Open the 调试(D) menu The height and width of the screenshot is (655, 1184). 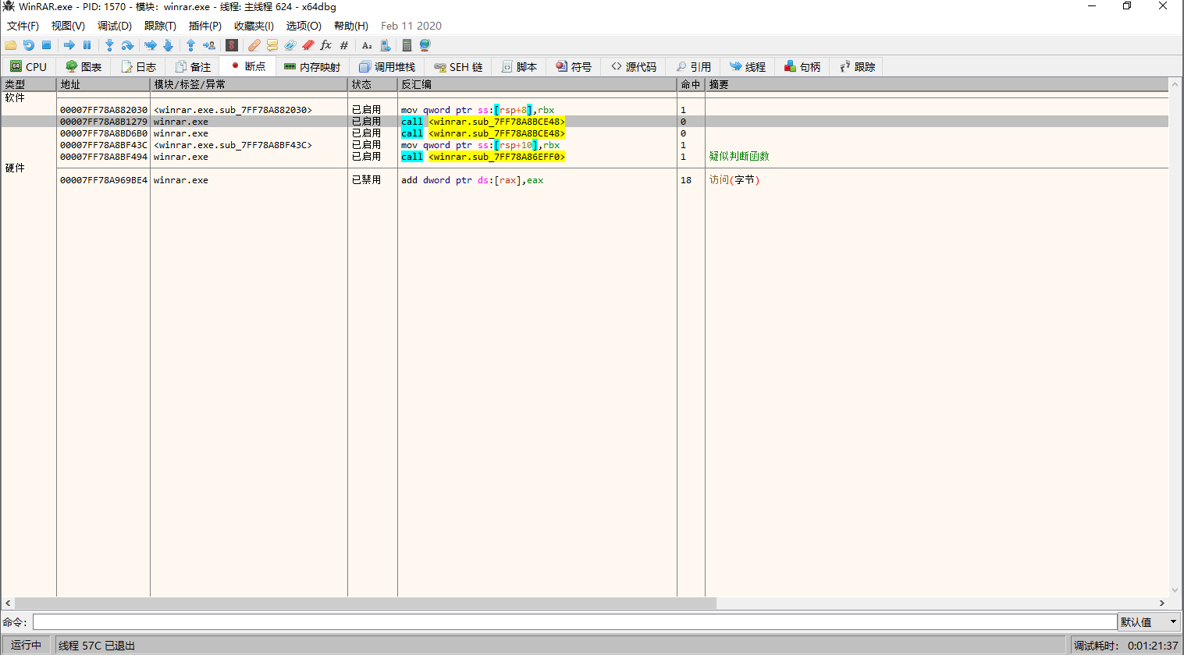(x=114, y=26)
